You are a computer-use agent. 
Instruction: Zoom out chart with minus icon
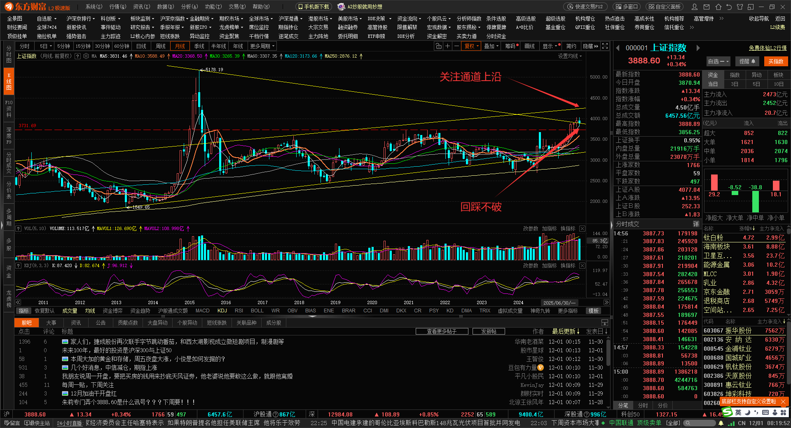click(456, 46)
